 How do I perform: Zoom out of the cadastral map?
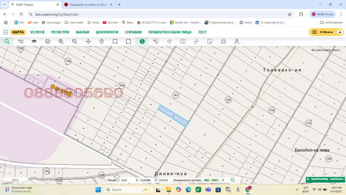pyautogui.click(x=74, y=42)
